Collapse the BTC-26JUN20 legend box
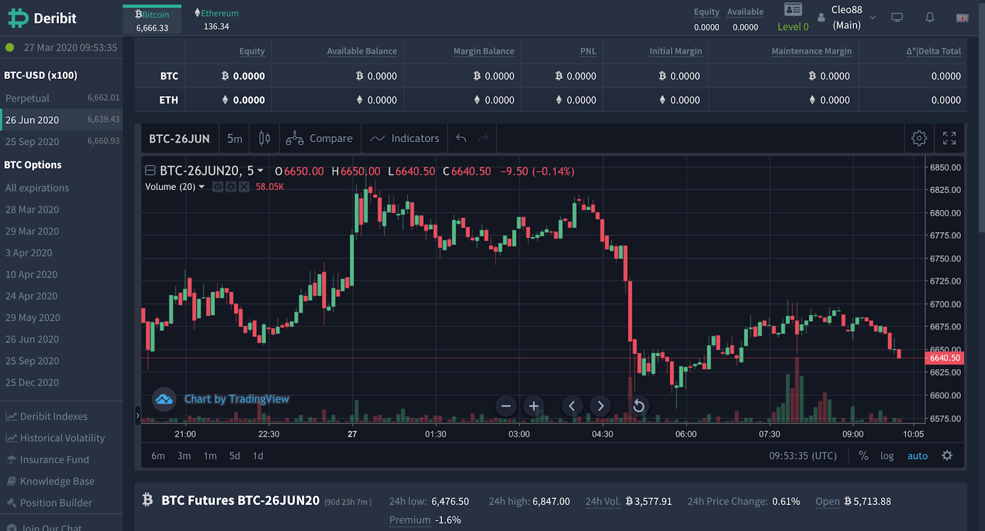This screenshot has width=985, height=531. (150, 170)
